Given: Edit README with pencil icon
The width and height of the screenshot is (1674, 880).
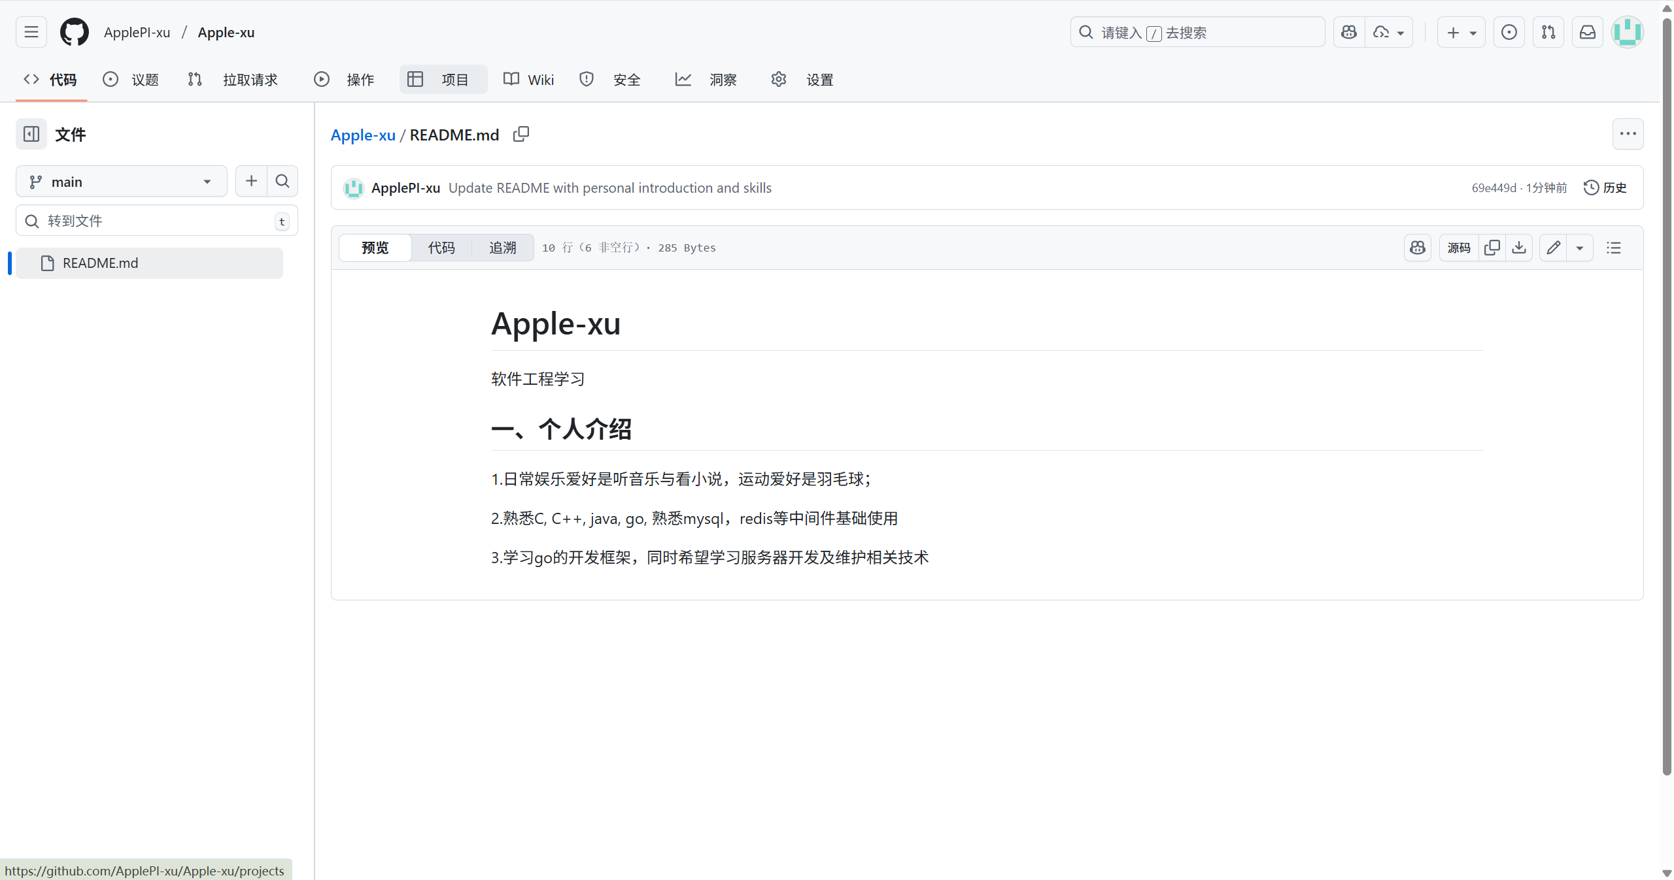Looking at the screenshot, I should coord(1553,248).
